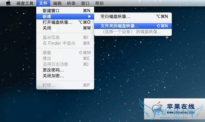
Task: Click the www.chinamac.com watermark link
Action: tap(181, 112)
